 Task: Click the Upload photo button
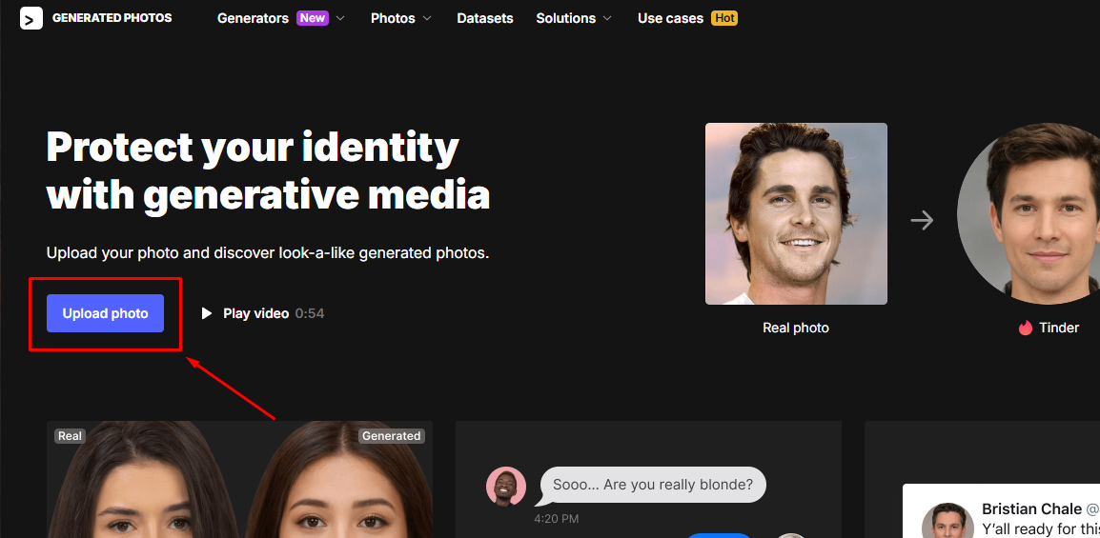tap(105, 313)
